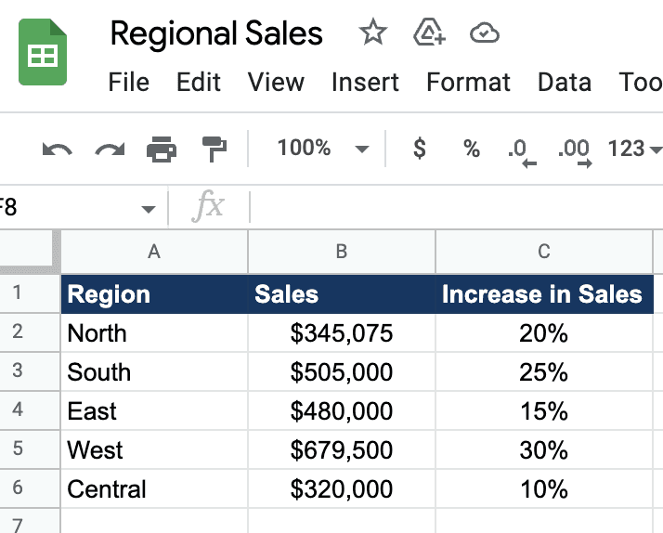Viewport: 663px width, 533px height.
Task: Star the Regional Sales document
Action: tap(372, 32)
